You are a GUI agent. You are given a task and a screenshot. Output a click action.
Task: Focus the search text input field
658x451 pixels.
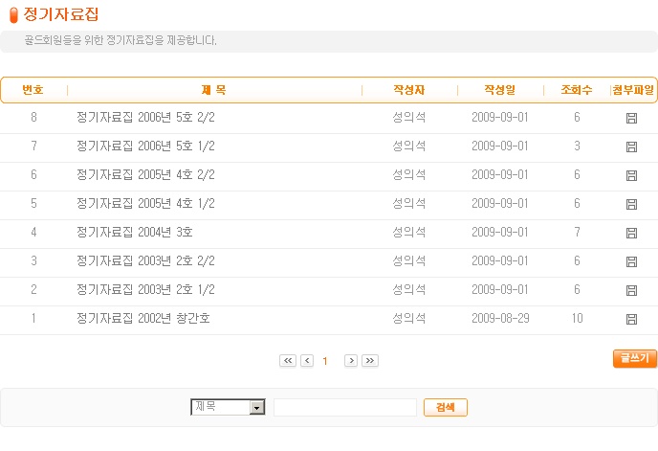point(344,407)
